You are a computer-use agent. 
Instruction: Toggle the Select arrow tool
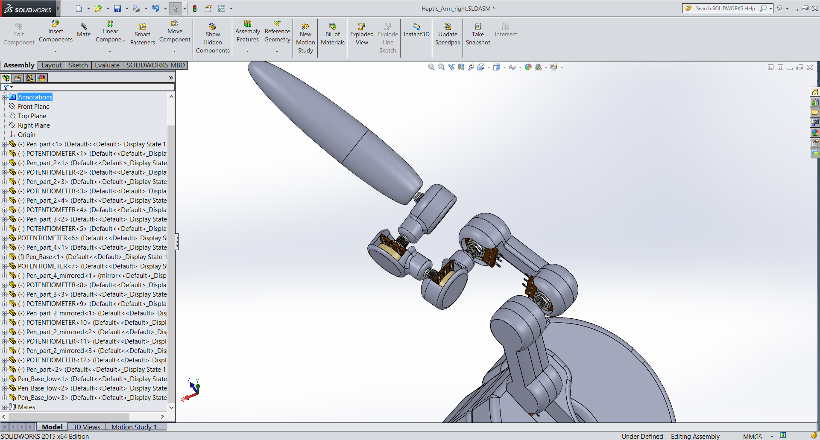tap(175, 9)
